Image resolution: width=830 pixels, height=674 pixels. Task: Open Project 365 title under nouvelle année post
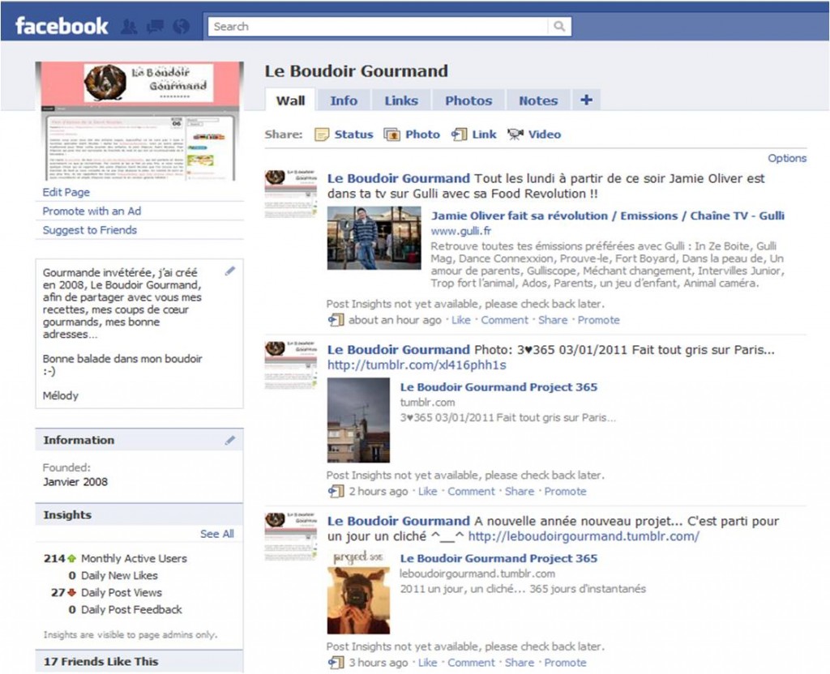click(498, 559)
